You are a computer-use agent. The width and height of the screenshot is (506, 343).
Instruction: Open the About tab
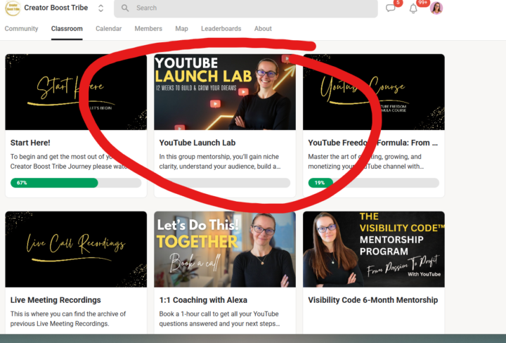263,28
